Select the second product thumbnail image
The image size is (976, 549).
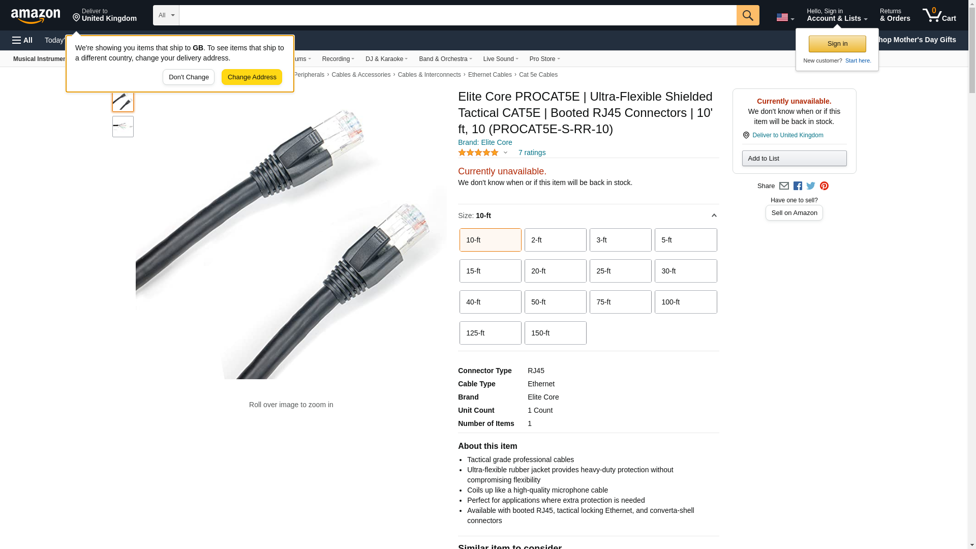[x=123, y=127]
